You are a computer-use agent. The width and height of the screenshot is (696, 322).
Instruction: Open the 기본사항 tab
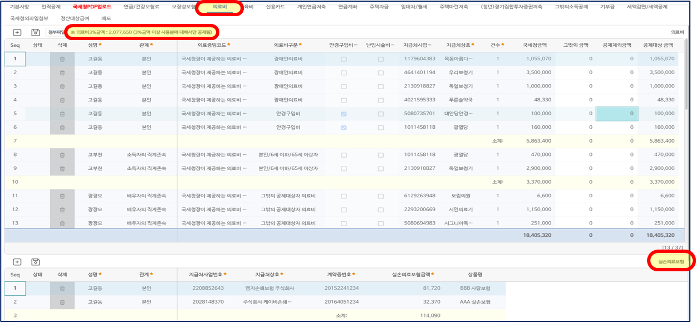pyautogui.click(x=20, y=7)
